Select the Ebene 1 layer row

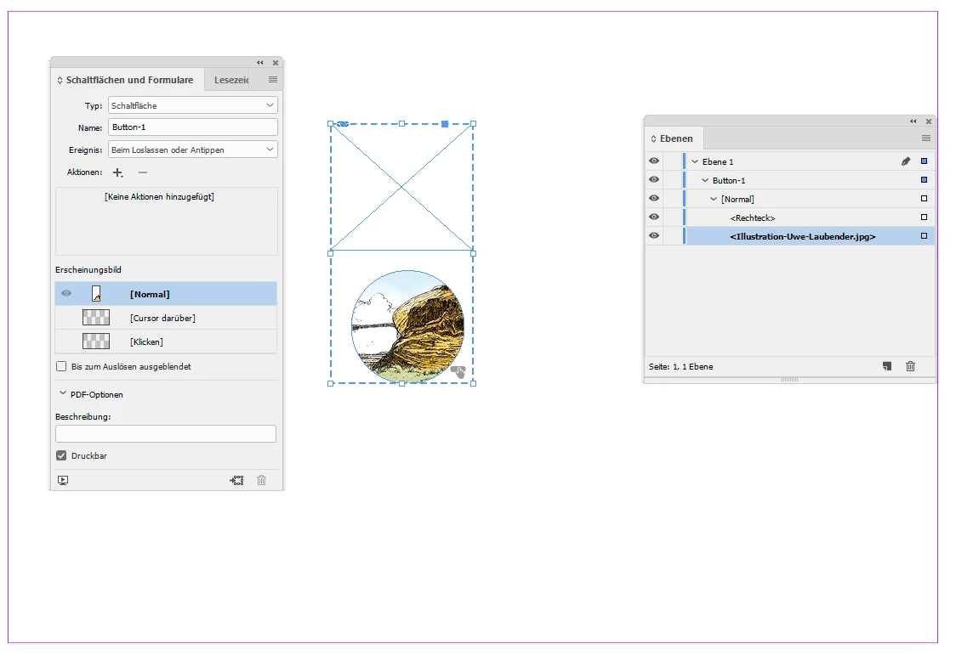point(789,161)
